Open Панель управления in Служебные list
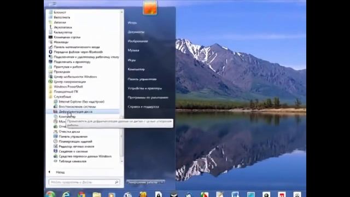 pyautogui.click(x=73, y=136)
